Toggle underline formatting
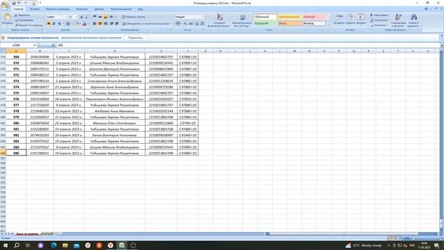Viewport: 444px width, 250px height. coord(59,24)
